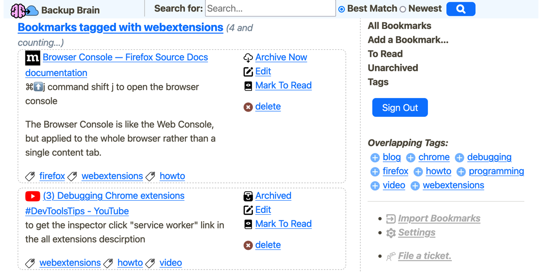The image size is (542, 272).
Task: Click the pencil icon for Debugging Chrome extensions Edit
Action: click(x=248, y=210)
